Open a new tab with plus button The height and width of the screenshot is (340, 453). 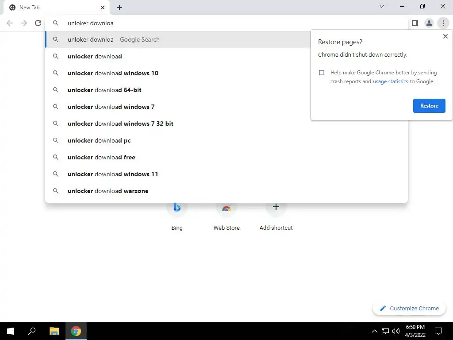coord(119,8)
